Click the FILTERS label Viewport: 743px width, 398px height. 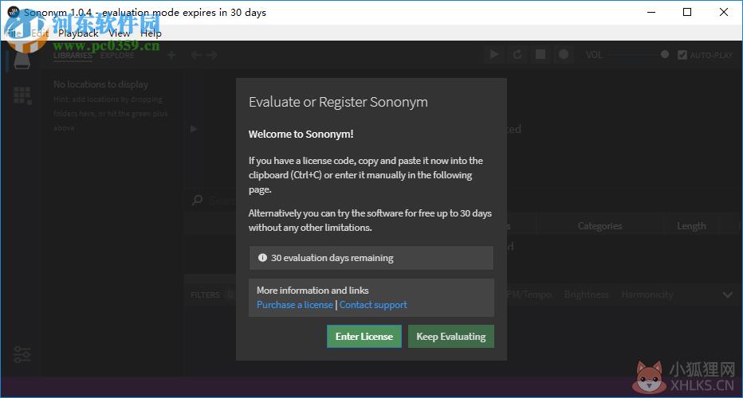205,295
